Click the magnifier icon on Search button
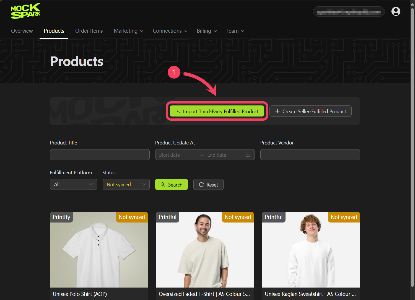 click(x=163, y=185)
